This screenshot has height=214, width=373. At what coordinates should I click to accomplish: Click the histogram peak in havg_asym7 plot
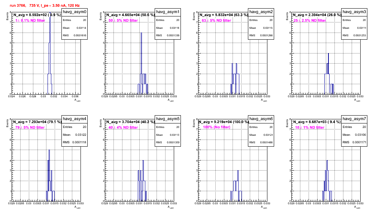point(327,160)
